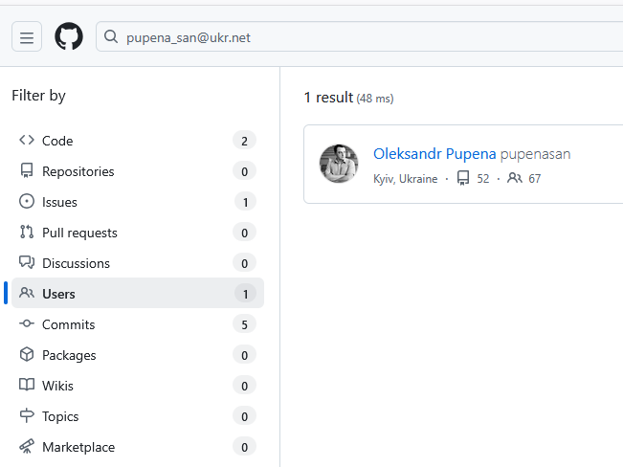Viewport: 623px width, 467px height.
Task: View the user's 52 repositories
Action: (474, 179)
